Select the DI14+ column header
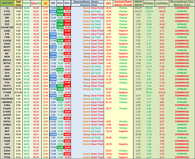Viewport: 195px width, 159px height. pyautogui.click(x=60, y=3)
